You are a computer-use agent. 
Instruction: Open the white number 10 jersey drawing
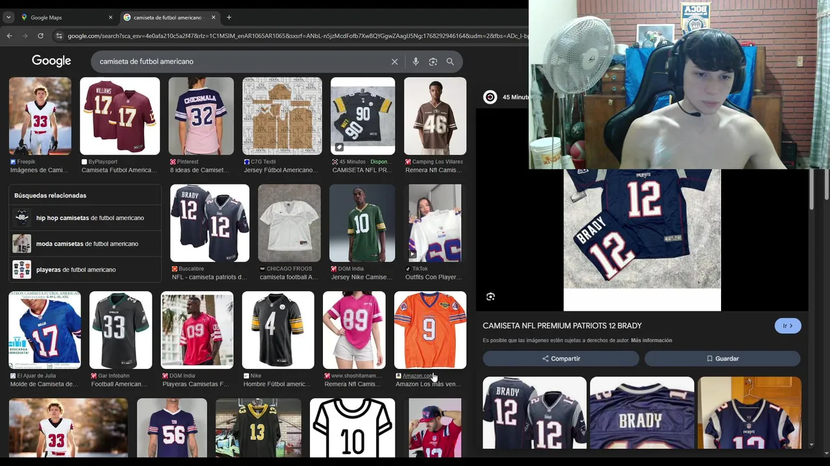coord(352,428)
